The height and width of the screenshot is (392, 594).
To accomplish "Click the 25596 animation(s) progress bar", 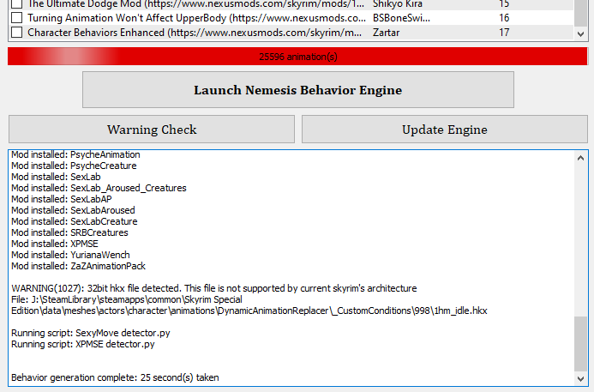I will click(x=297, y=57).
